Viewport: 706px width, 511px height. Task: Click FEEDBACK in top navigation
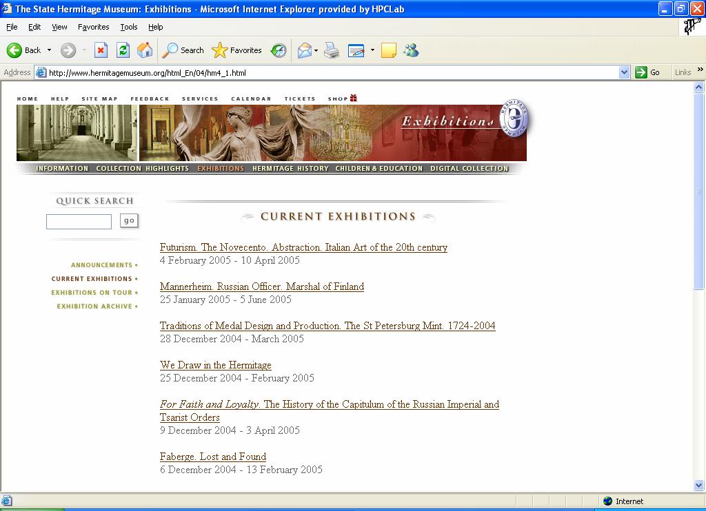point(150,98)
